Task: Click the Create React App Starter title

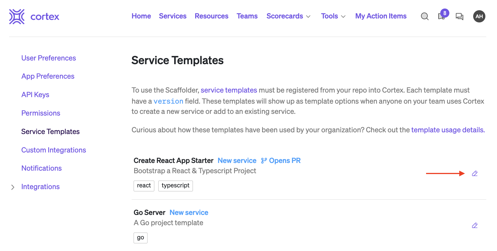Action: (x=174, y=161)
